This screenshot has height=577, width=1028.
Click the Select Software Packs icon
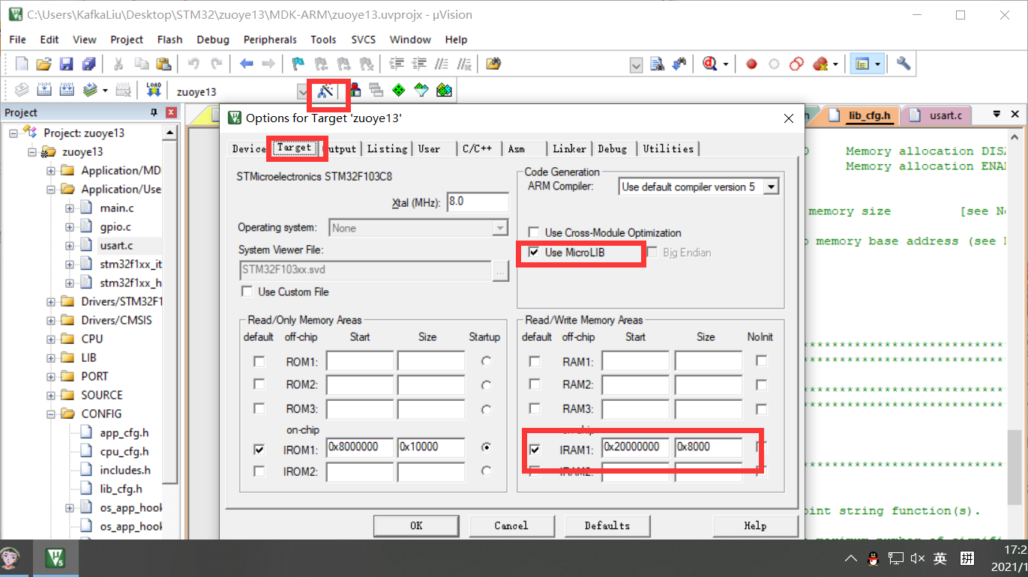(421, 91)
